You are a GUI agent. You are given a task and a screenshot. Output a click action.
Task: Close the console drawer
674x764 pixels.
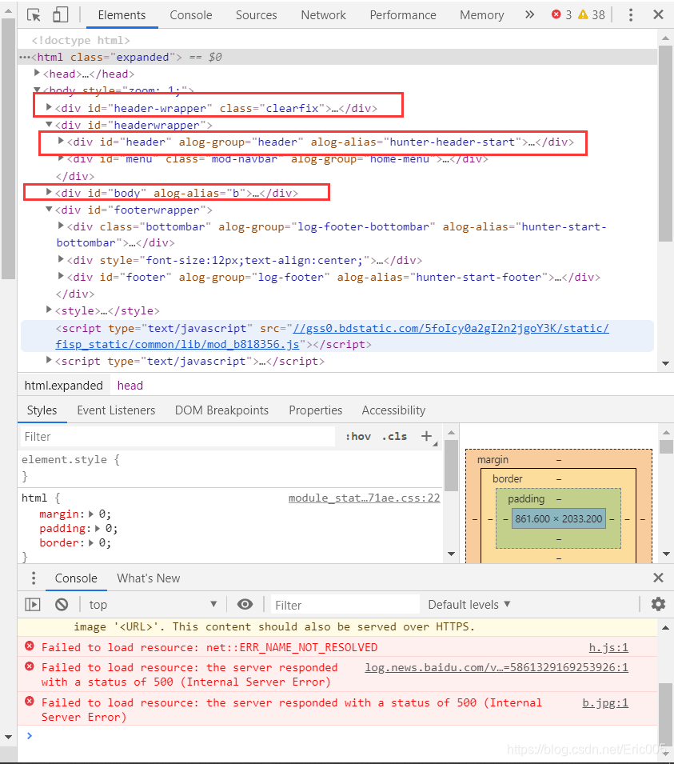pos(658,578)
